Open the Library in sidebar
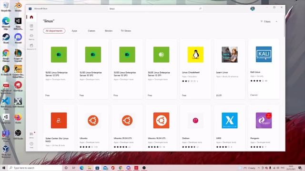 (31, 135)
